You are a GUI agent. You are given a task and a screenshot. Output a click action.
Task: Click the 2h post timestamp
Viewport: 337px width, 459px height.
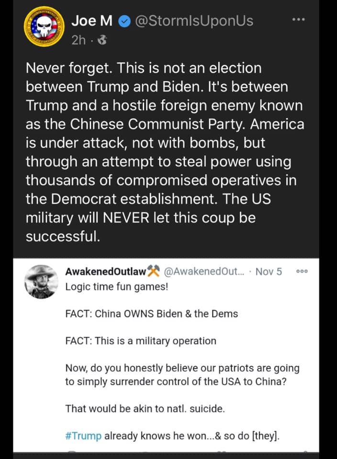pyautogui.click(x=78, y=41)
